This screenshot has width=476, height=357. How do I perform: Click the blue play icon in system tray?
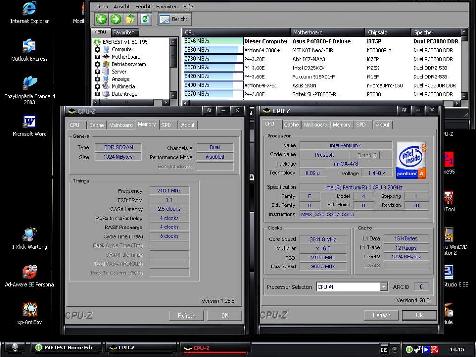click(426, 349)
